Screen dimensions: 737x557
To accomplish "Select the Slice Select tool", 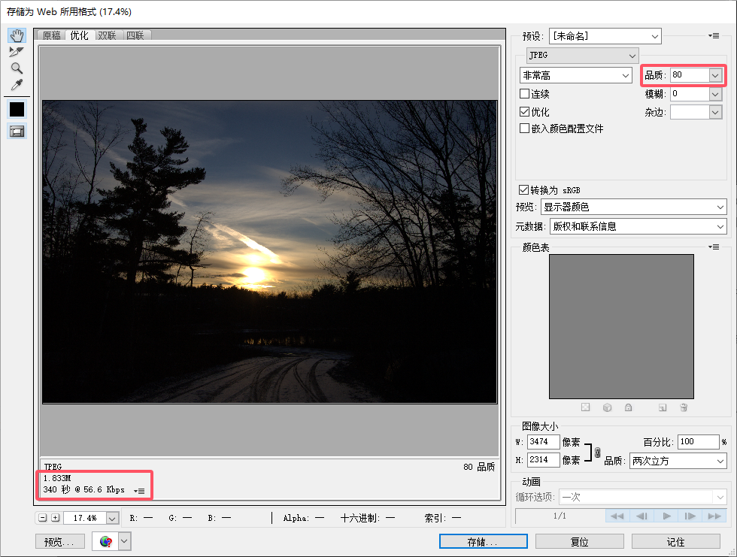I will click(17, 52).
